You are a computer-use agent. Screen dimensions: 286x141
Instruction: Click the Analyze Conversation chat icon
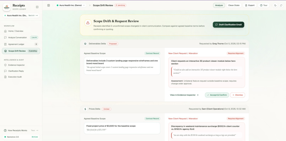coord(5,37)
